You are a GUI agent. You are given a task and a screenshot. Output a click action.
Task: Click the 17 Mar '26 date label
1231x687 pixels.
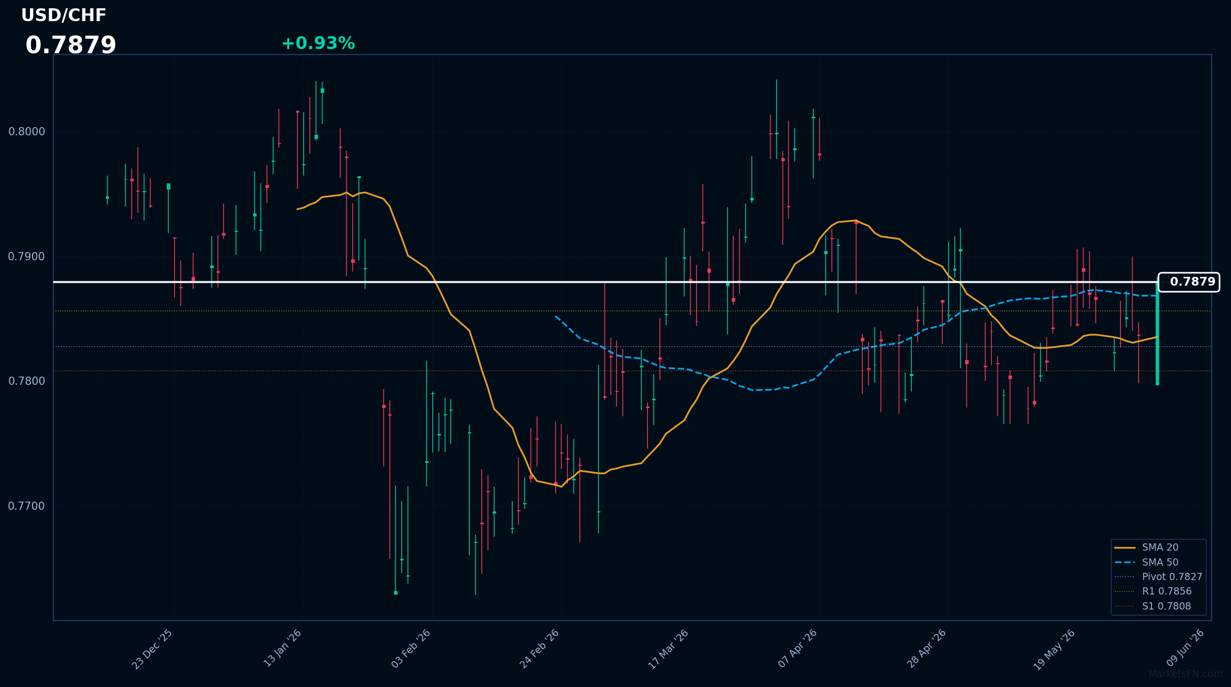click(x=668, y=649)
